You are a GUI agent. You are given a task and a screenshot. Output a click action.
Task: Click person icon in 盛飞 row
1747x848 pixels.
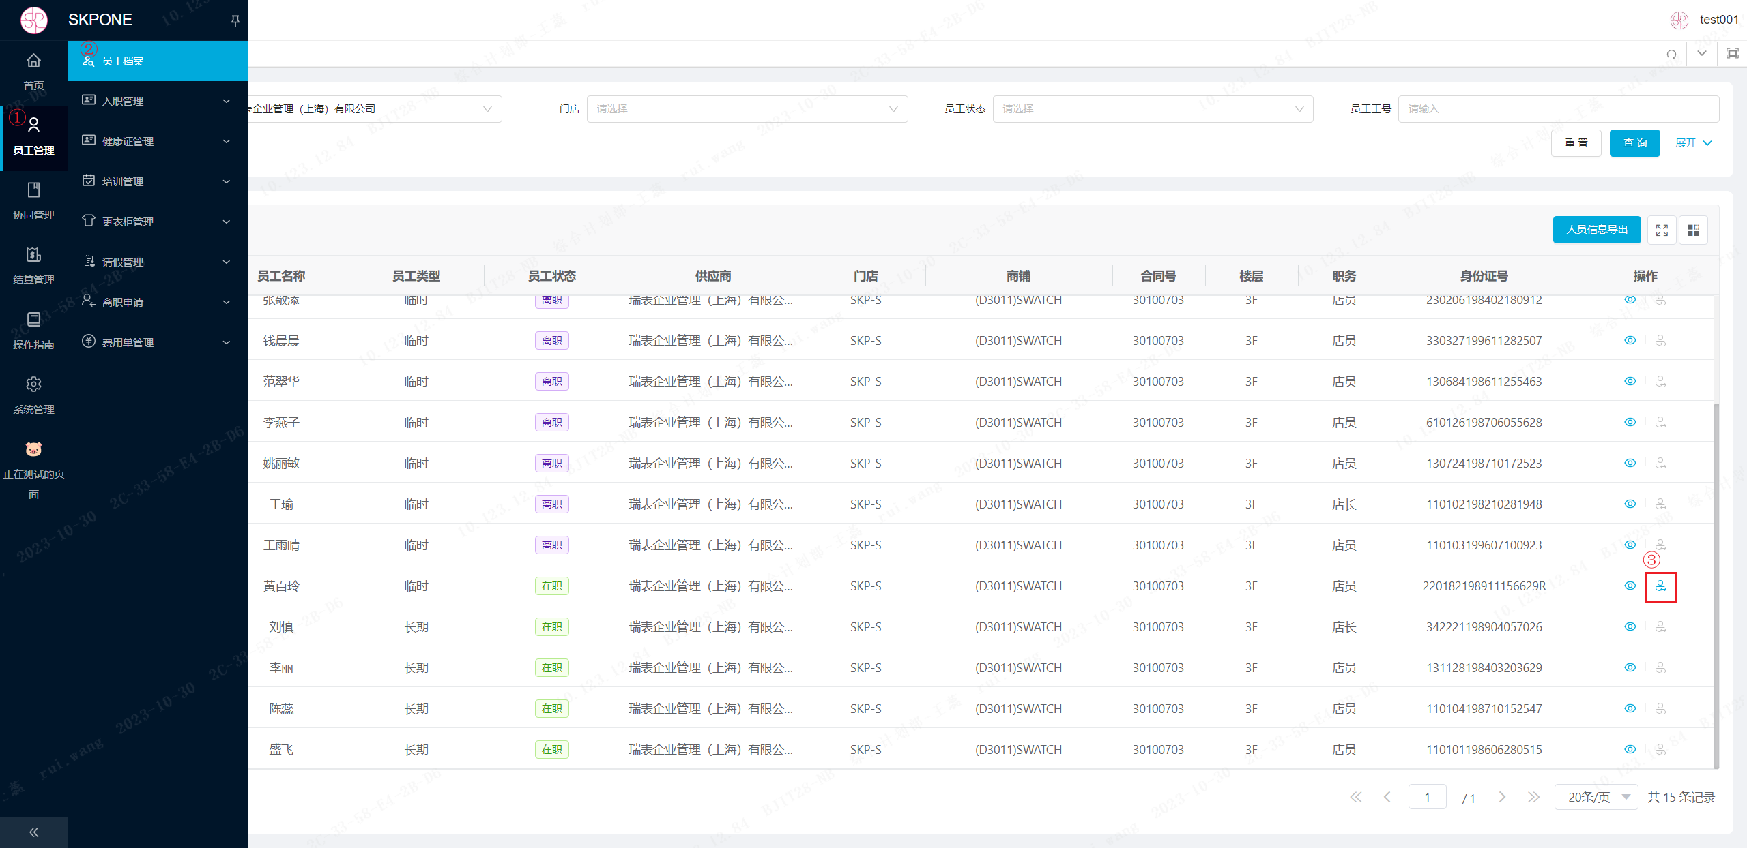(x=1660, y=750)
